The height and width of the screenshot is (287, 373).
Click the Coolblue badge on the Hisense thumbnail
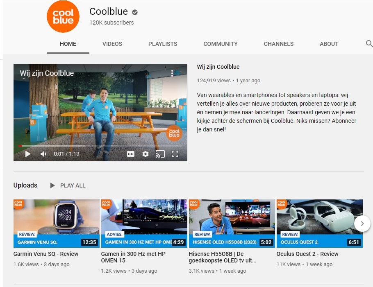tap(194, 204)
